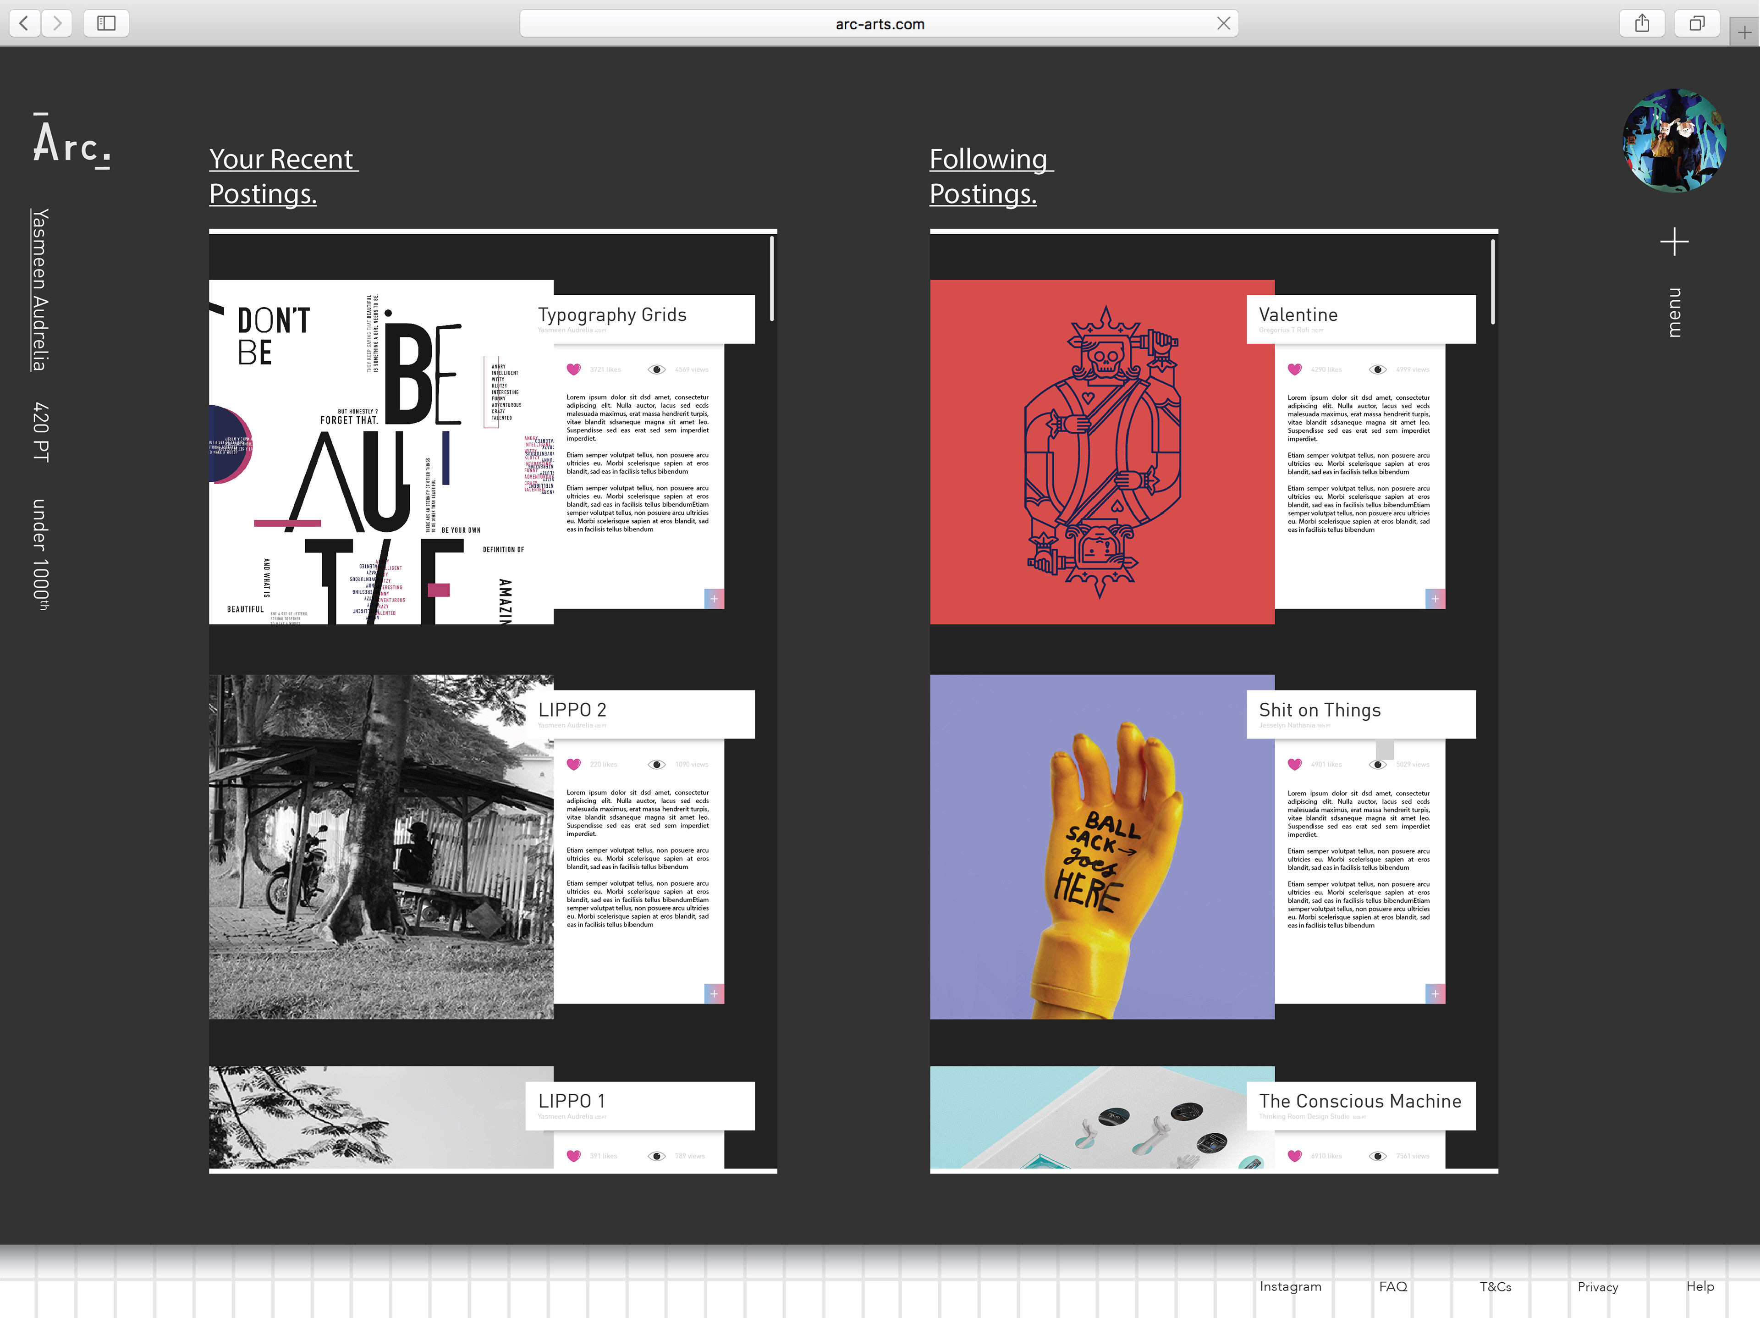Toggle views eye on Typography Grids
The width and height of the screenshot is (1760, 1318).
tap(656, 369)
